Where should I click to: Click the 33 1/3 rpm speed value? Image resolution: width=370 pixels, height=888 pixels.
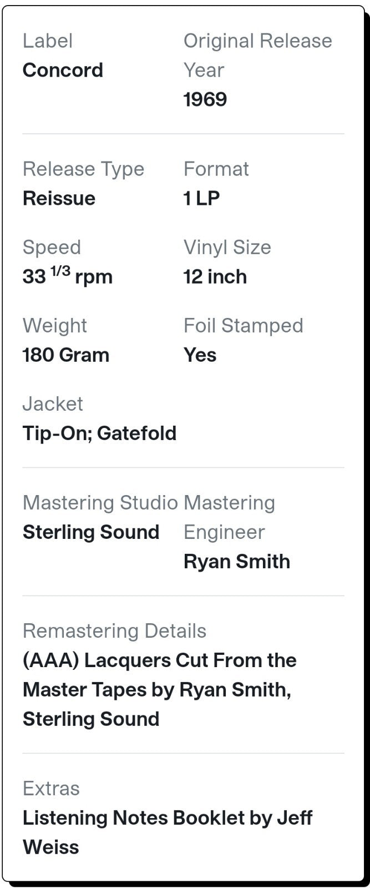67,276
